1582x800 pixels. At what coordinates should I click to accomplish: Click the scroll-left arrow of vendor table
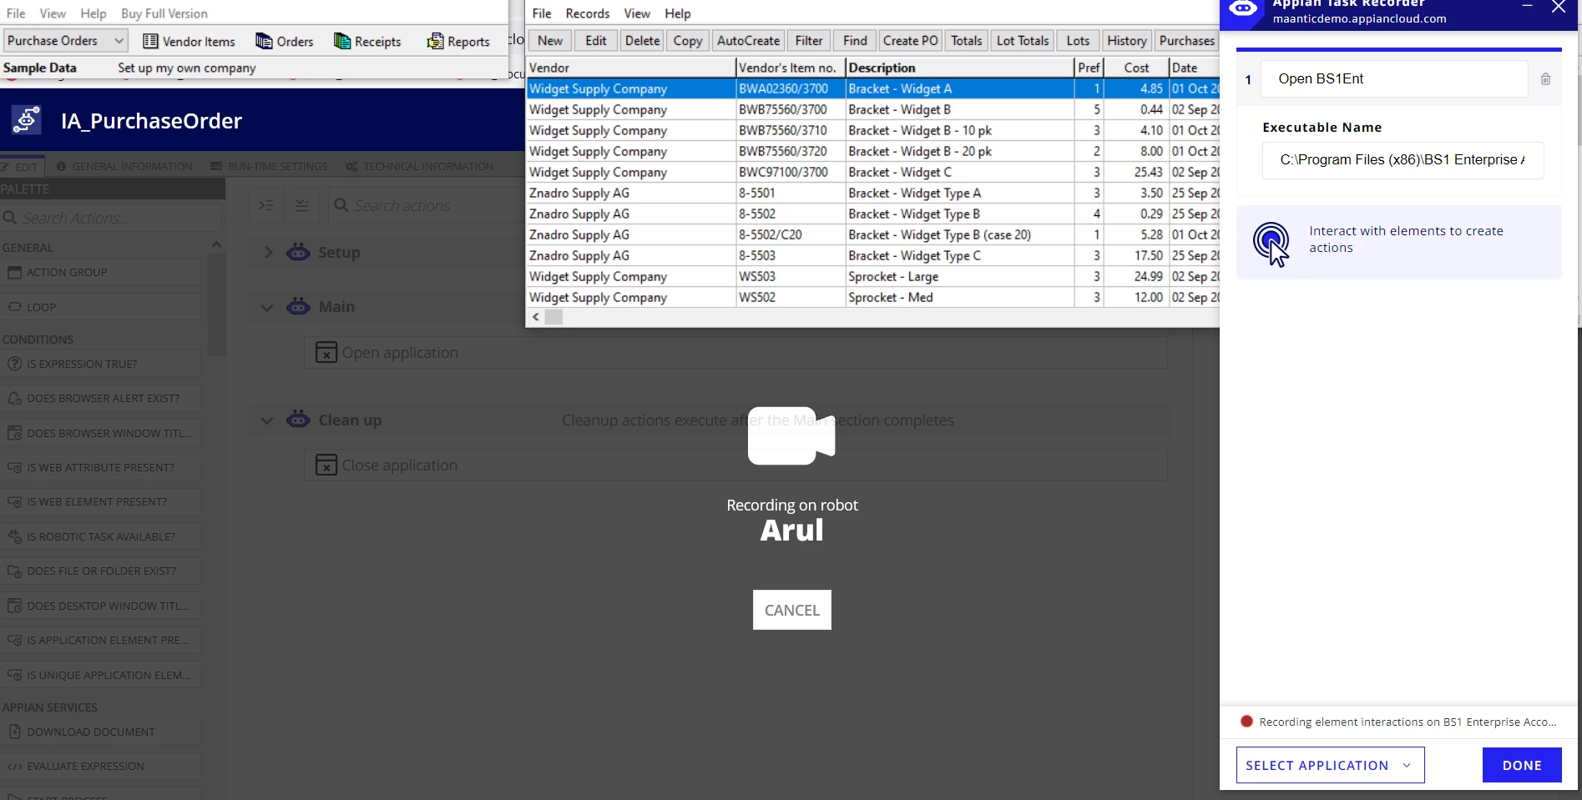[x=536, y=317]
